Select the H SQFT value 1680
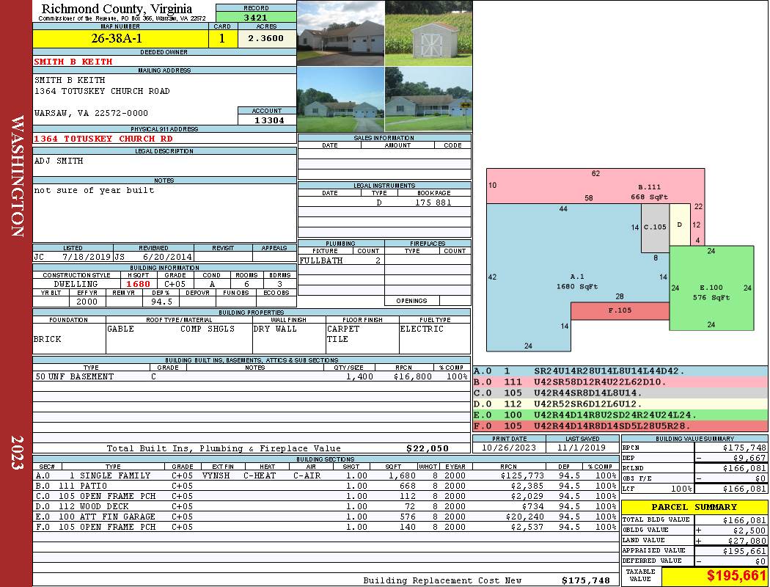This screenshot has height=587, width=770. [138, 284]
